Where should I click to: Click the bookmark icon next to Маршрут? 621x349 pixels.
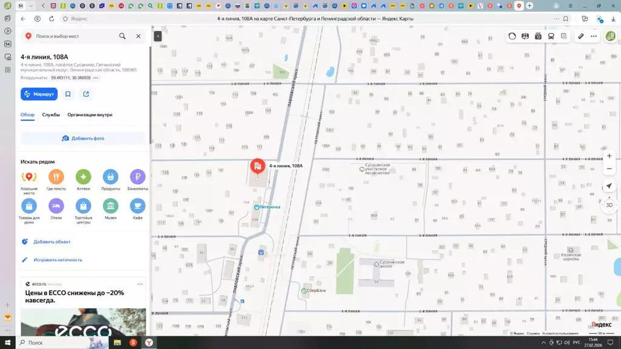(68, 94)
